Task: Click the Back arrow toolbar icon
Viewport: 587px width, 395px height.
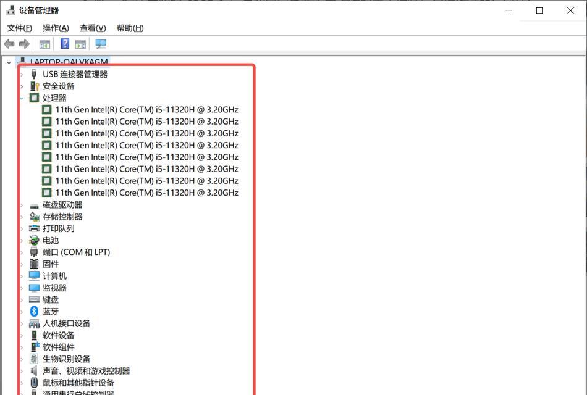Action: [x=9, y=44]
